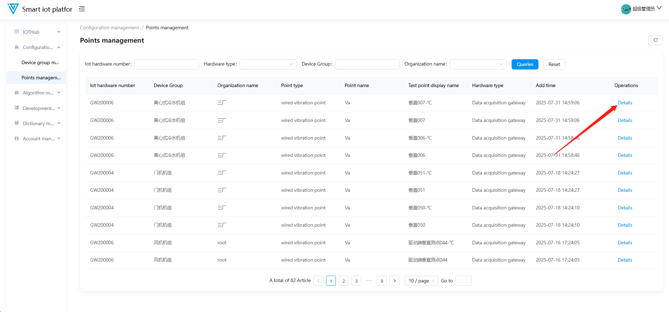Viewport: 669px width, 312px height.
Task: Click the previous page arrow
Action: point(318,281)
